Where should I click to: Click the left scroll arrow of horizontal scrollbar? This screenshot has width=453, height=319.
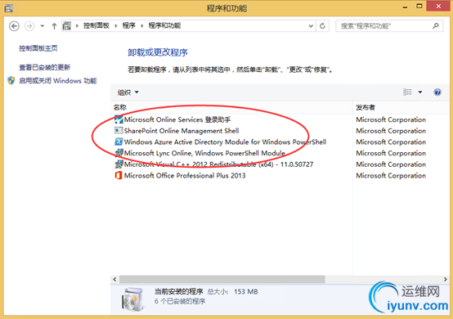(114, 280)
